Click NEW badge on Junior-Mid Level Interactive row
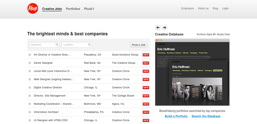This screenshot has height=124, width=257. pyautogui.click(x=146, y=71)
